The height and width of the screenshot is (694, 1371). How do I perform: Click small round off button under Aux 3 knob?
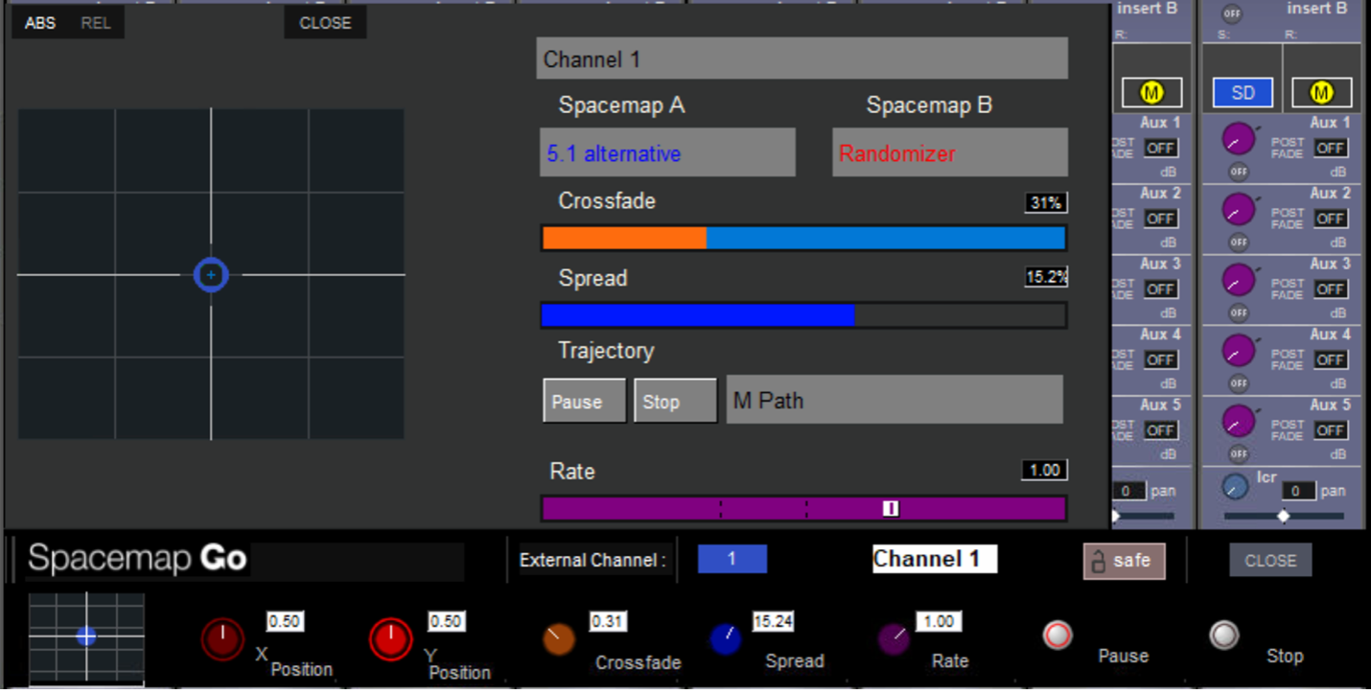point(1239,312)
